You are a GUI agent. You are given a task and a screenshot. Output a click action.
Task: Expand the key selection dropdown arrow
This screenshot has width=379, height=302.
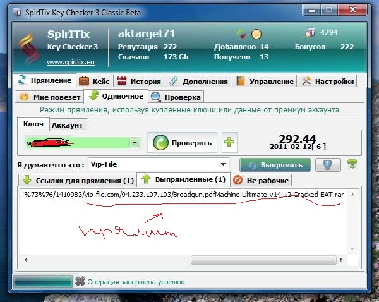pyautogui.click(x=135, y=143)
